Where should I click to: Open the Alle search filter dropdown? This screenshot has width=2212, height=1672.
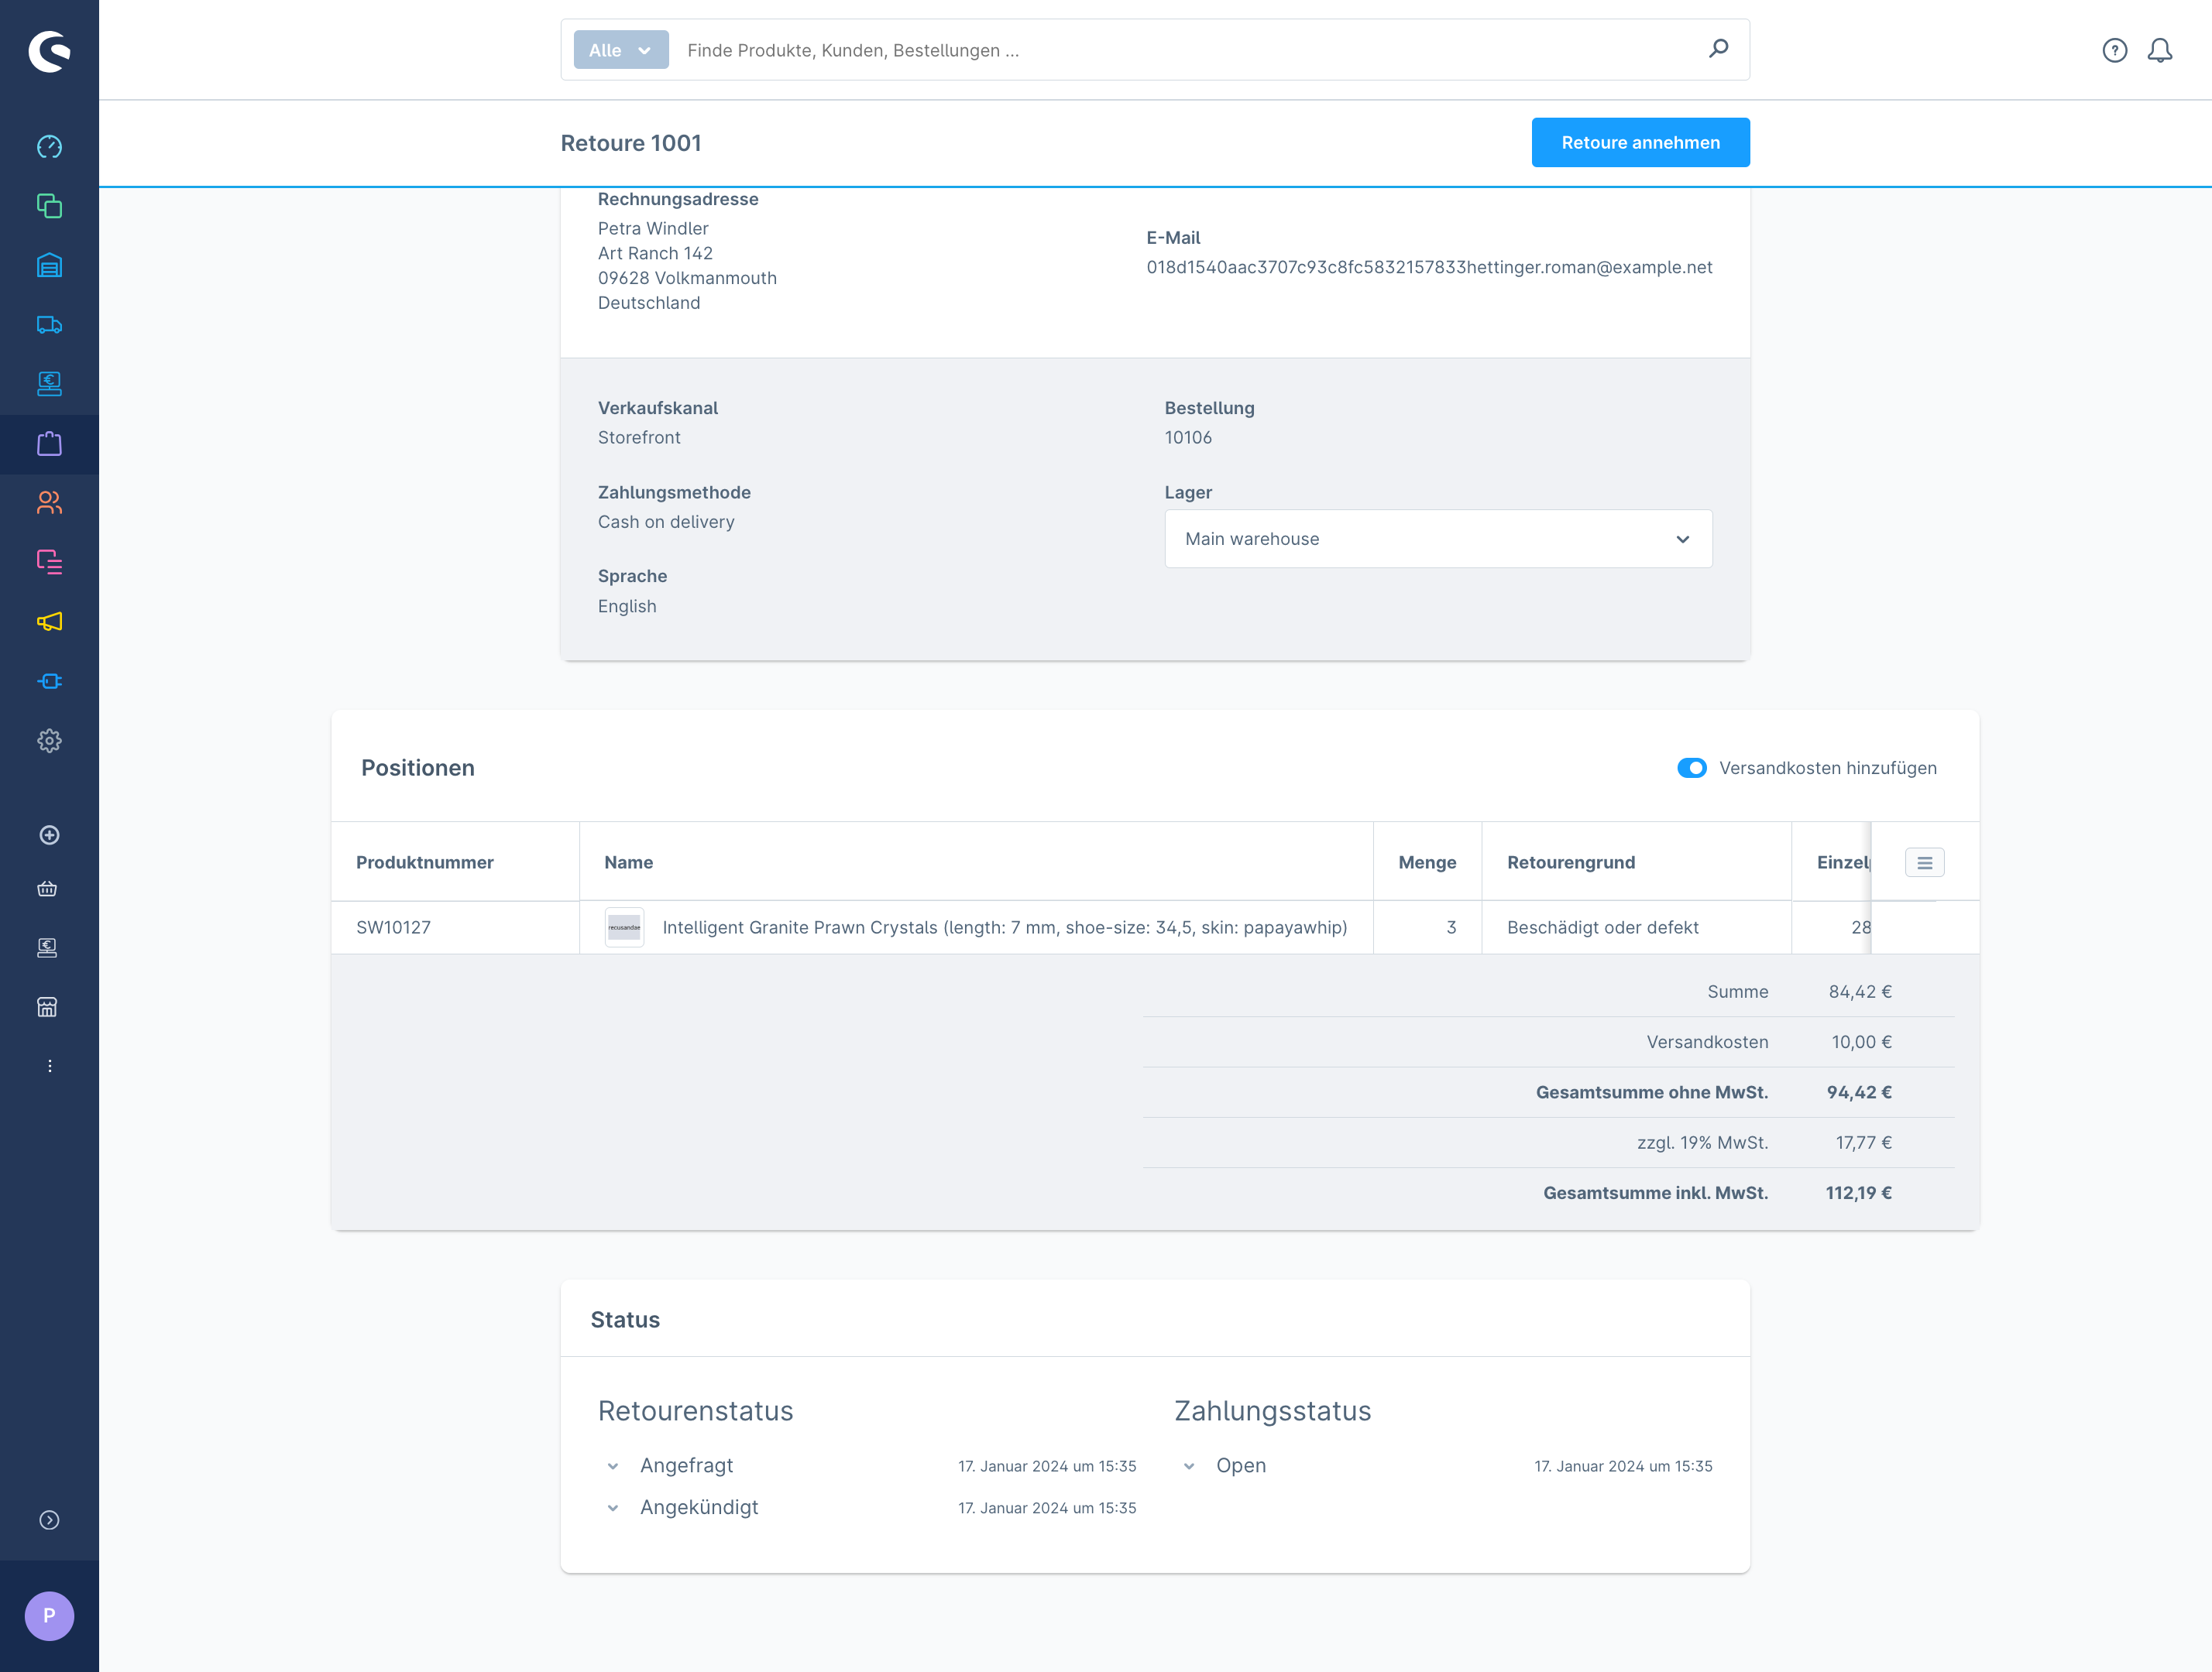620,50
